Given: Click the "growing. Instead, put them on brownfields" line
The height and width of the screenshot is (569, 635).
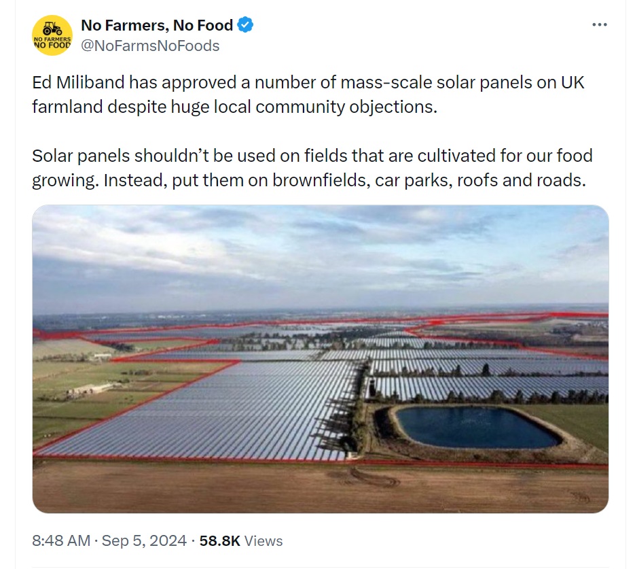Looking at the screenshot, I should tap(309, 180).
